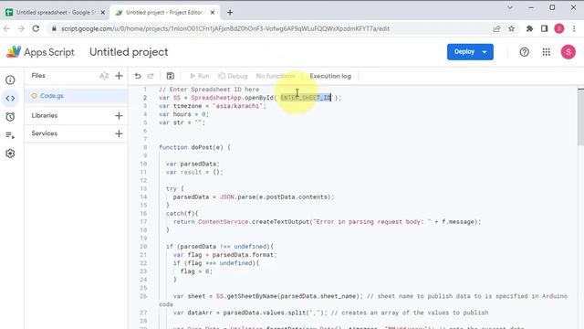This screenshot has width=584, height=329.
Task: Close the Untitled project browser tab
Action: pyautogui.click(x=213, y=12)
